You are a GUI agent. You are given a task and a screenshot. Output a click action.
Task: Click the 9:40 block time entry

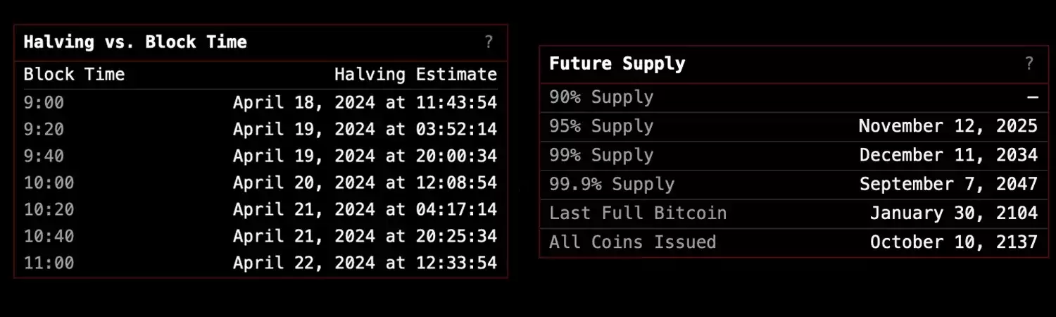(44, 156)
